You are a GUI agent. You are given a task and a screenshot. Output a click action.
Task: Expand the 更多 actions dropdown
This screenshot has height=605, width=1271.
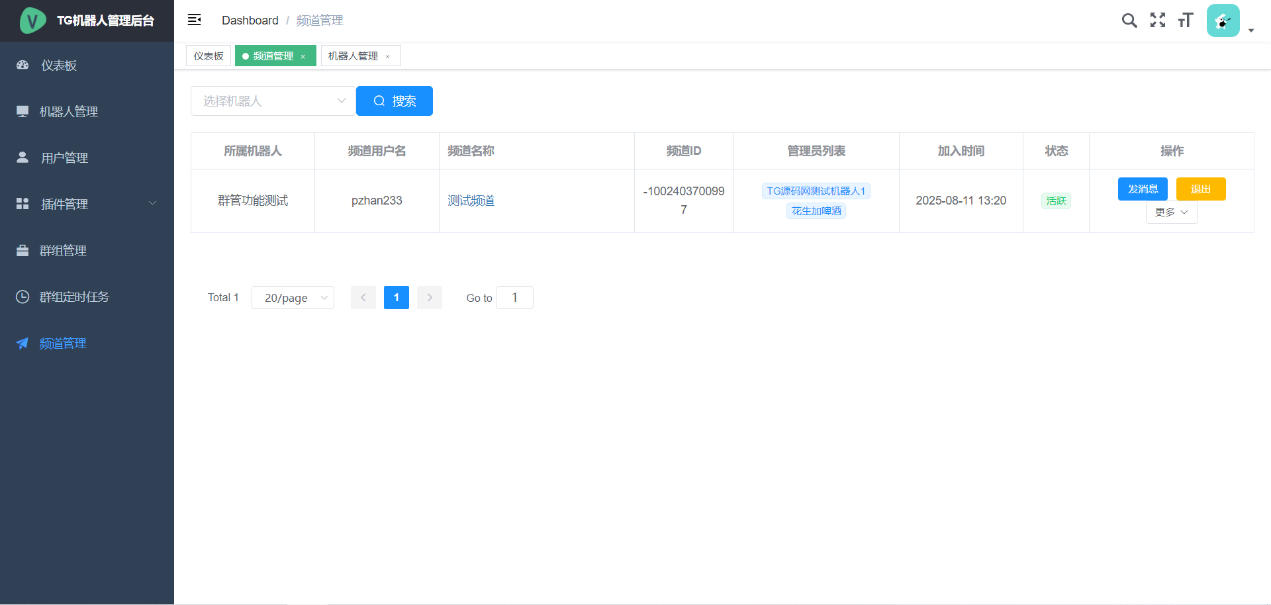[1171, 212]
